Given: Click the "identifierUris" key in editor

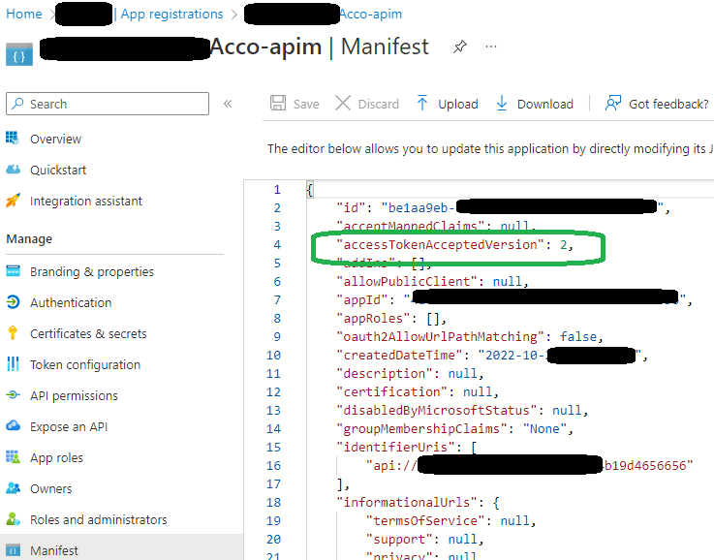Looking at the screenshot, I should (395, 447).
